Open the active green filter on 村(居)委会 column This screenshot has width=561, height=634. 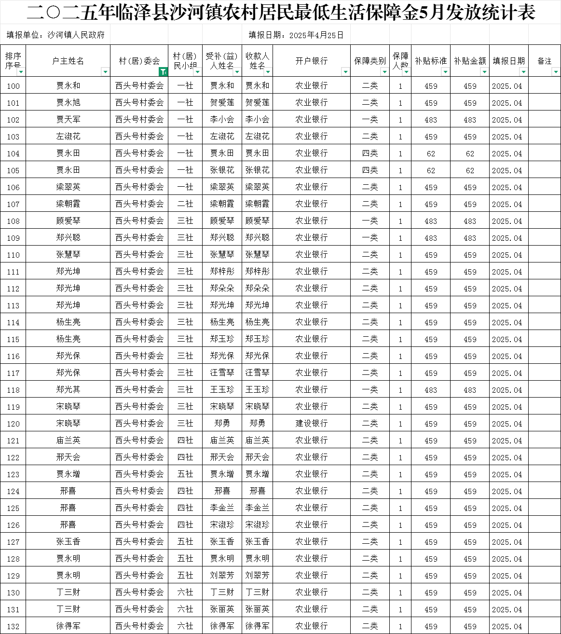(163, 72)
